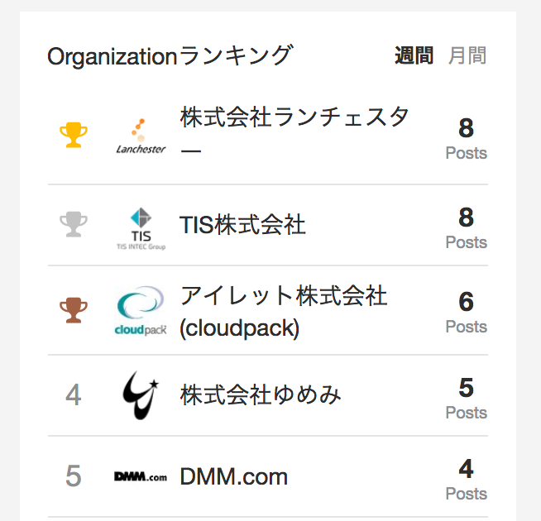Click the silver trophy icon
The width and height of the screenshot is (541, 521).
click(x=73, y=224)
